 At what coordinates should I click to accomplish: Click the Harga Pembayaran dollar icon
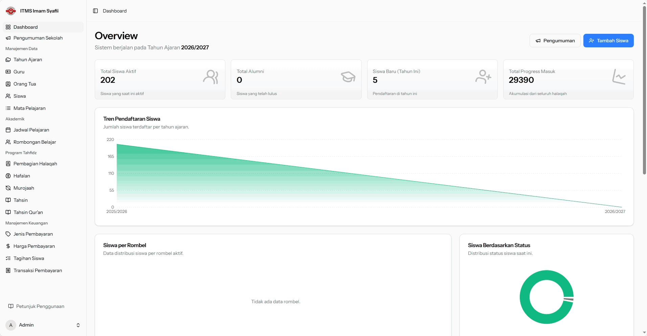[8, 246]
